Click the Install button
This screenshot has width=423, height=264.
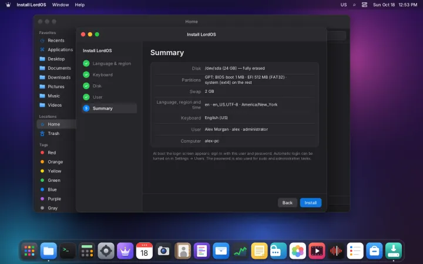(x=311, y=202)
